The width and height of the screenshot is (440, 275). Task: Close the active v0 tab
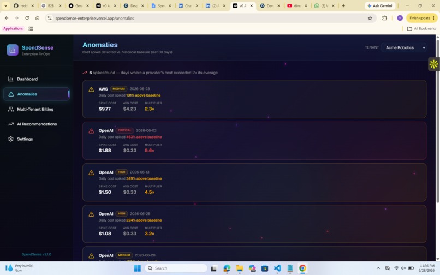pyautogui.click(x=252, y=5)
